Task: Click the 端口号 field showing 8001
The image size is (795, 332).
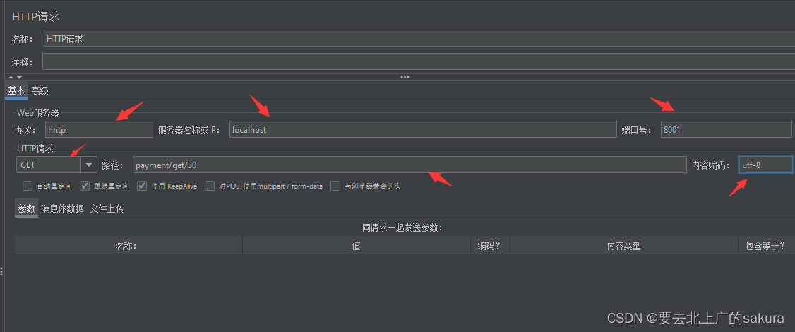Action: (x=726, y=129)
